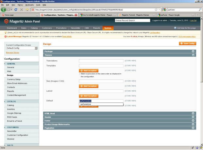This screenshot has height=150, width=203.
Task: Open the Dashboard admin menu
Action: click(x=12, y=28)
